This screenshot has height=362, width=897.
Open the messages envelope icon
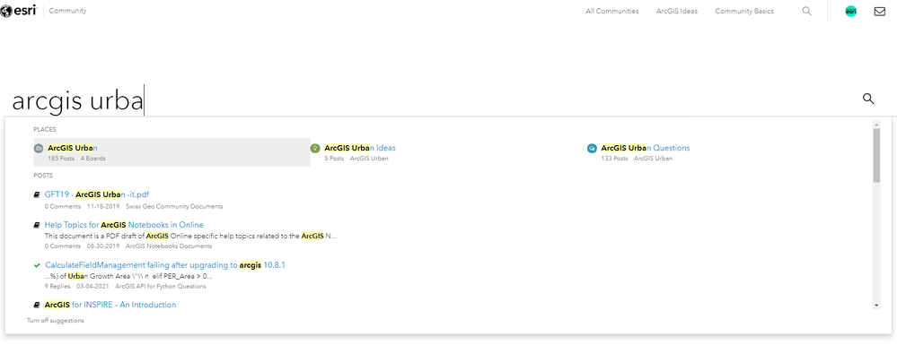(x=879, y=12)
